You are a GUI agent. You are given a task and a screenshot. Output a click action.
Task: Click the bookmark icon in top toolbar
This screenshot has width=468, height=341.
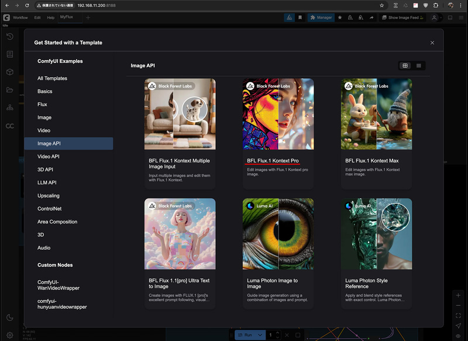(x=300, y=18)
